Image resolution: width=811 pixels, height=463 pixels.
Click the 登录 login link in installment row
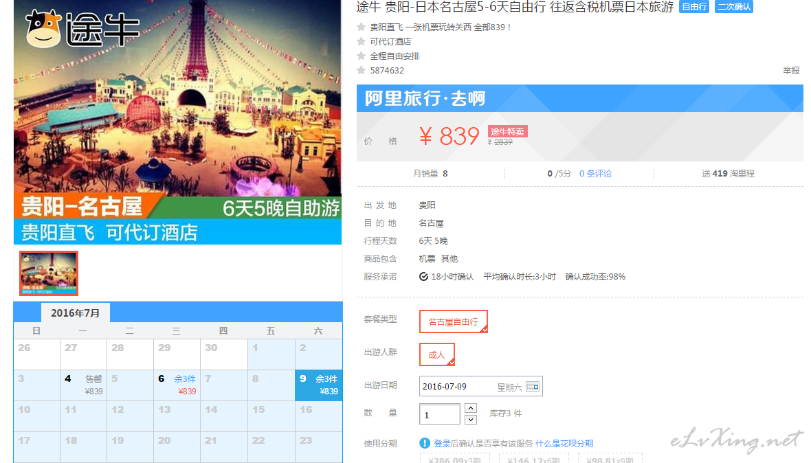(x=442, y=443)
